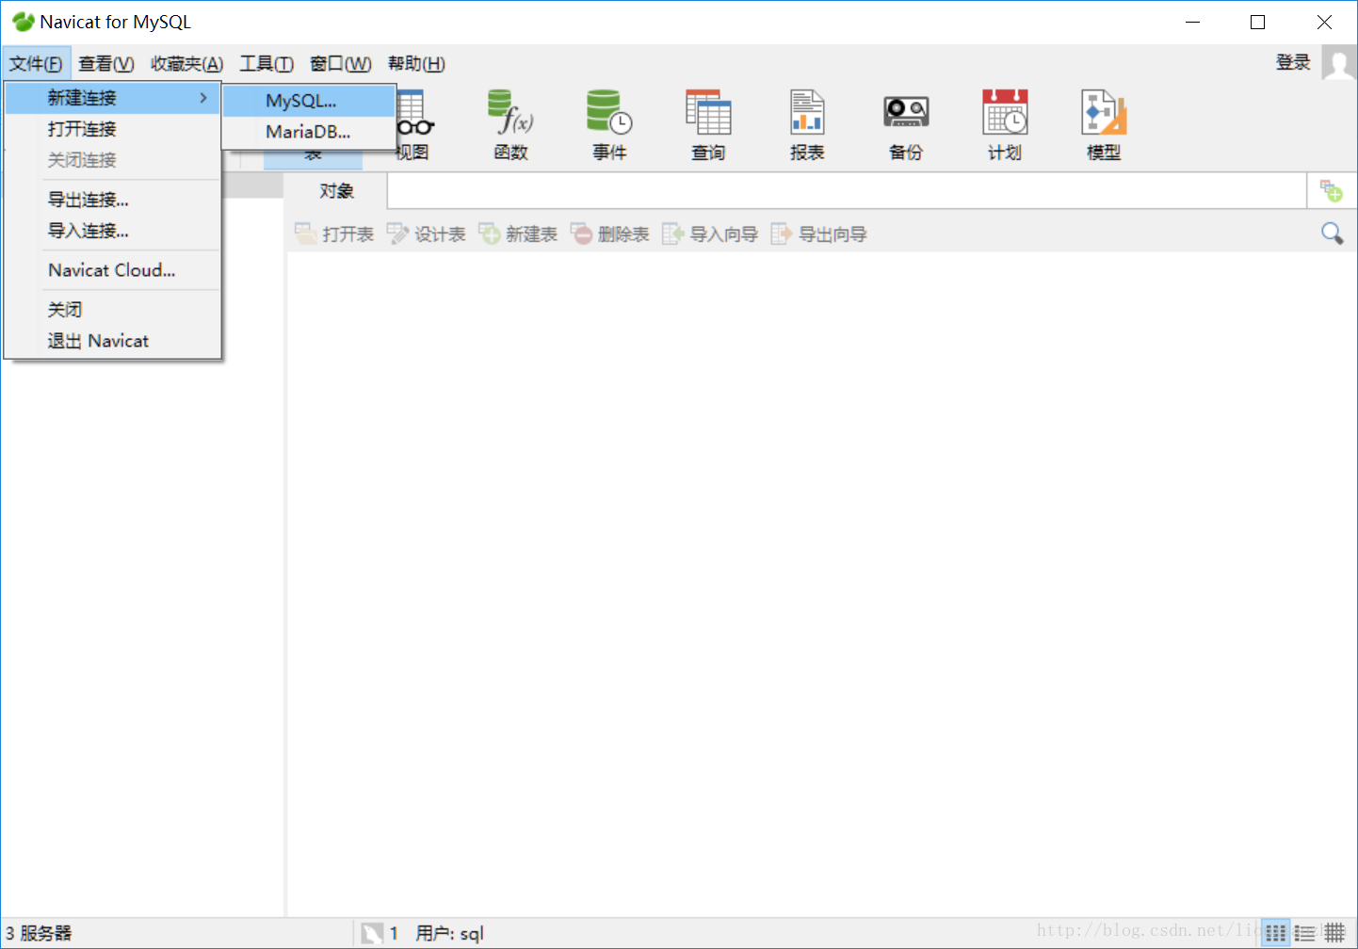1358x949 pixels.
Task: Switch to detail view in status bar
Action: [x=1334, y=933]
